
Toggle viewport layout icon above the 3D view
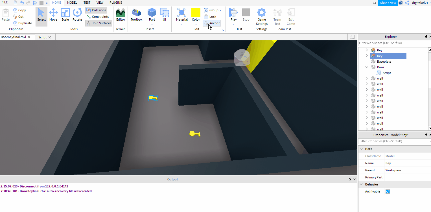[x=352, y=37]
